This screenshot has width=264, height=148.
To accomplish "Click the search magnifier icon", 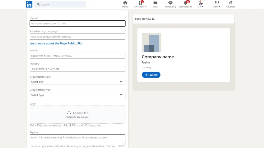I will (x=38, y=4).
